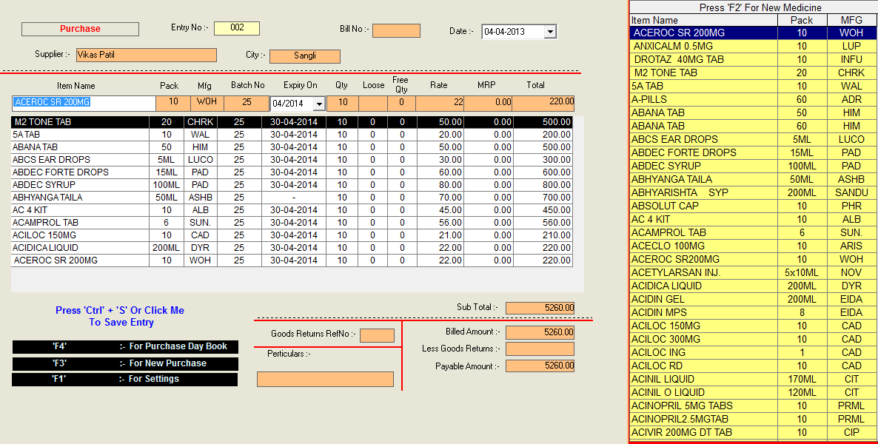Select ACIDIN GEL in medicine list
This screenshot has width=878, height=444.
point(754,300)
